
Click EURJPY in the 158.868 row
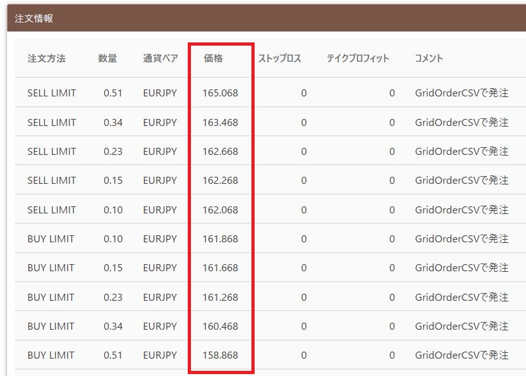click(x=159, y=355)
